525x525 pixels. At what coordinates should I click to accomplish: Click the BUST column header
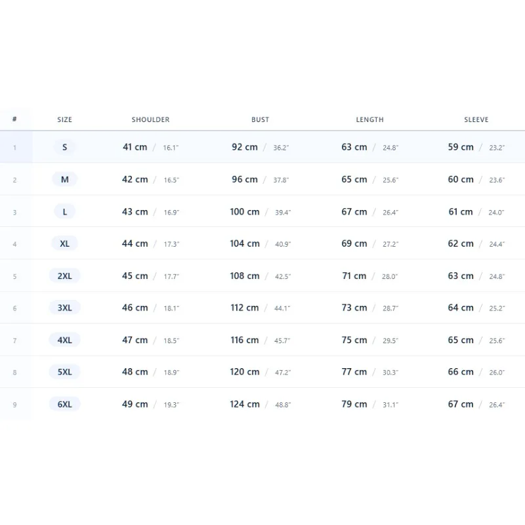[x=260, y=119]
